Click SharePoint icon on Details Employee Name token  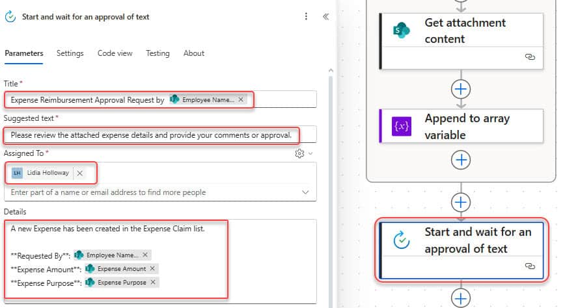(79, 255)
